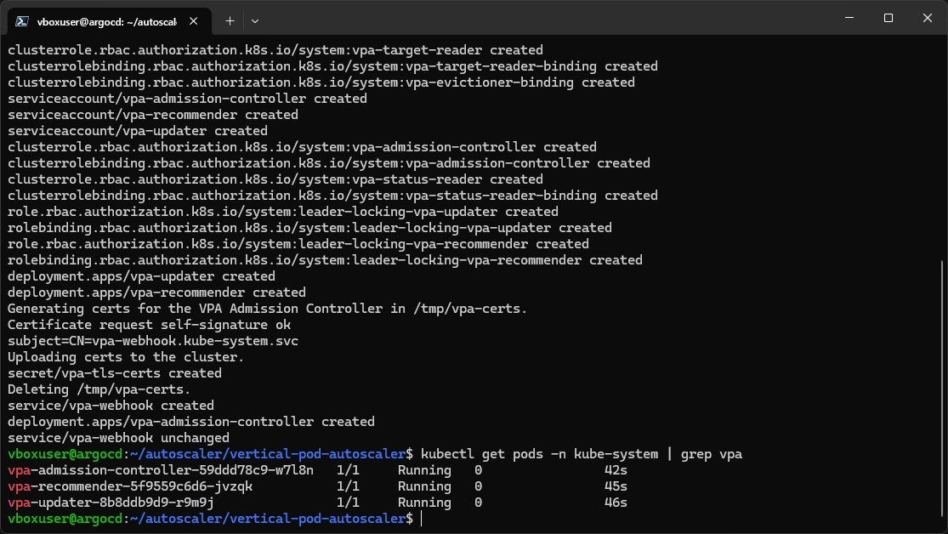Click 'serviceaccount/vpa-recommender created' line
Screen dimensions: 948x534
153,114
